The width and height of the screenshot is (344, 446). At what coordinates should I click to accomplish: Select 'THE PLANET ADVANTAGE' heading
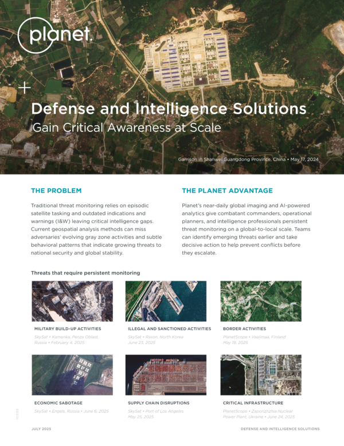point(227,191)
